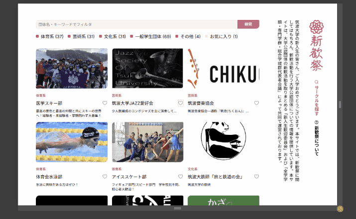This screenshot has height=219, width=356.
Task: Open the butterfly swimmer thumbnail
Action: pyautogui.click(x=72, y=142)
